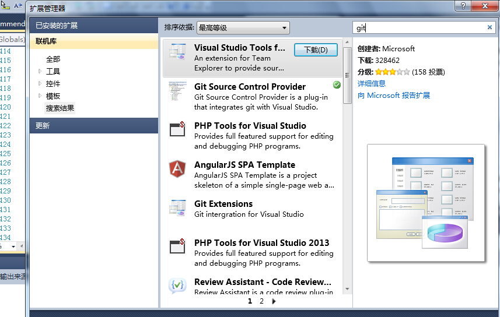The width and height of the screenshot is (500, 317).
Task: Select the 联机库 section
Action: pos(94,41)
